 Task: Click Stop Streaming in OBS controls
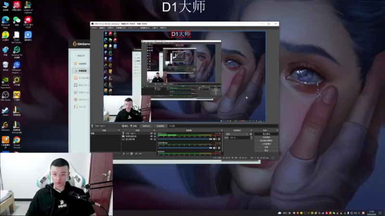pos(267,134)
